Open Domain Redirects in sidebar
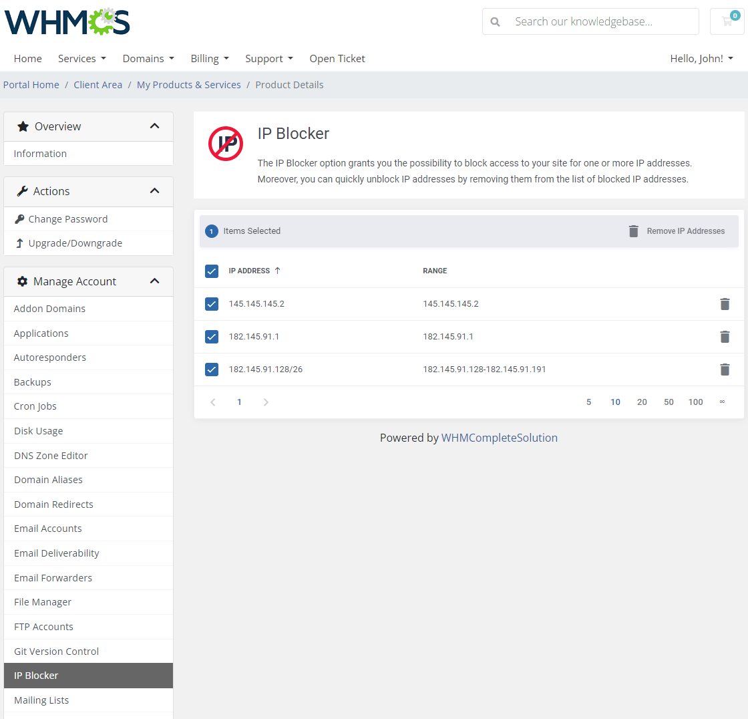Screen dimensions: 748x719 point(88,504)
